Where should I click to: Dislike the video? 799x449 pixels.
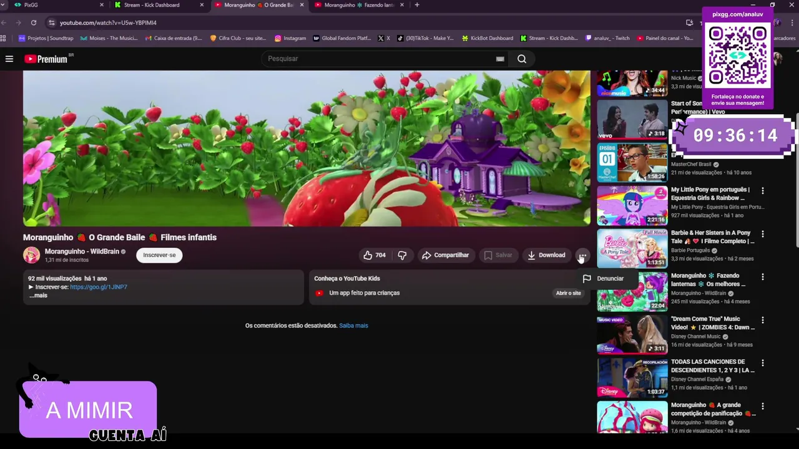coord(402,255)
